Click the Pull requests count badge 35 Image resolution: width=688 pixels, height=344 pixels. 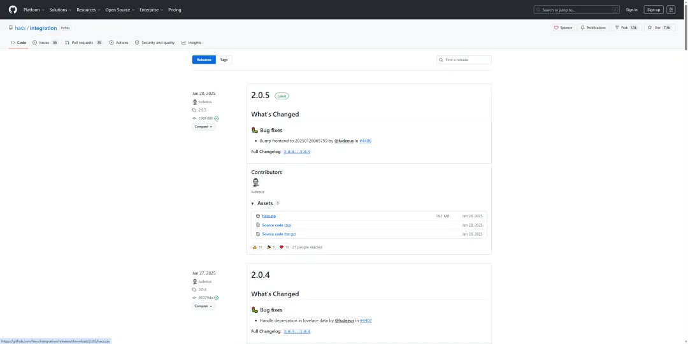point(99,43)
